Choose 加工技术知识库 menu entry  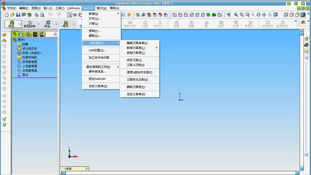[x=101, y=58]
